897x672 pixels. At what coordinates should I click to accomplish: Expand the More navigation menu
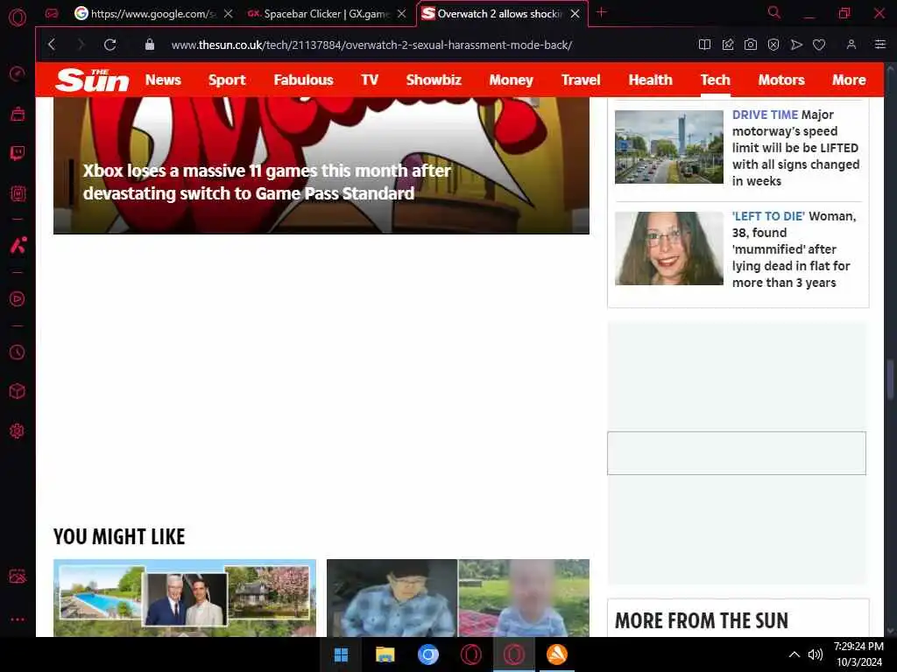point(849,80)
